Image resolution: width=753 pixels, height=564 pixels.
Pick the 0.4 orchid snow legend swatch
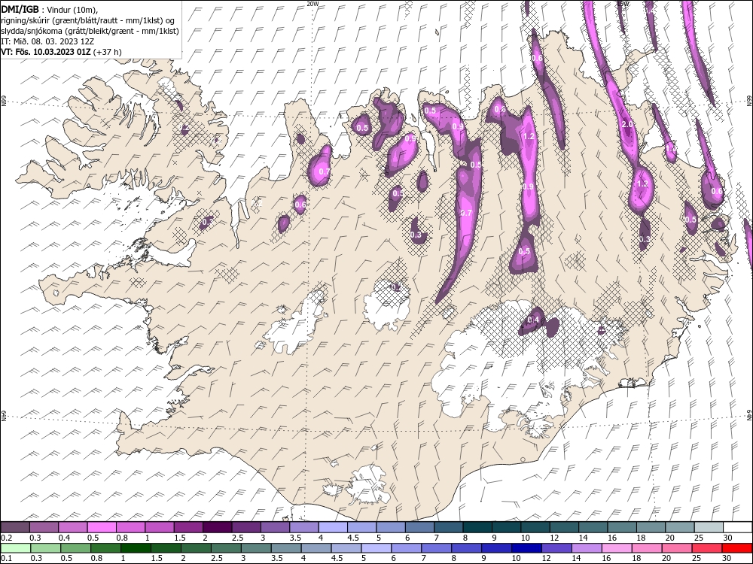point(72,528)
